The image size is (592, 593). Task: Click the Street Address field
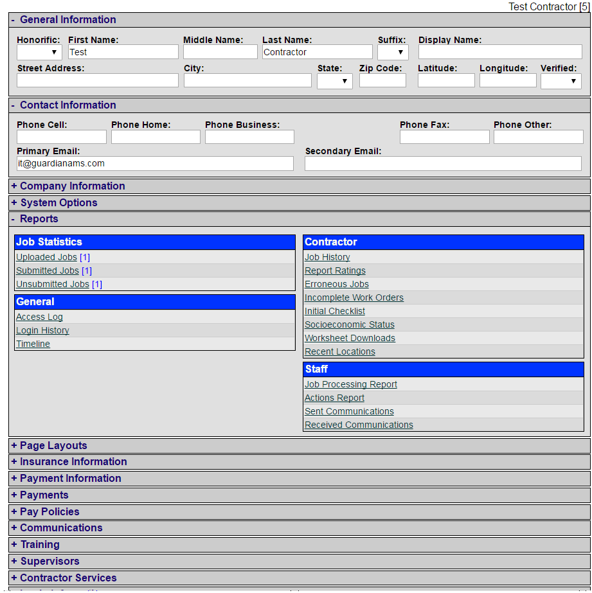[98, 80]
